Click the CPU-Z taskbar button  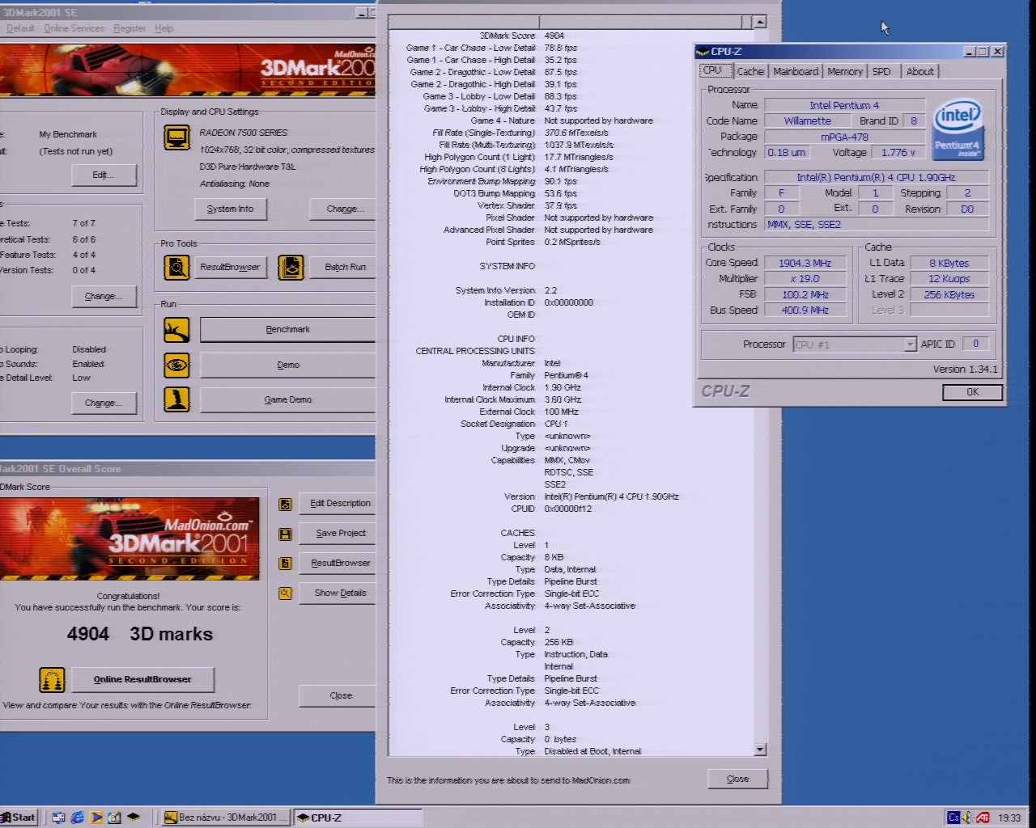(357, 817)
